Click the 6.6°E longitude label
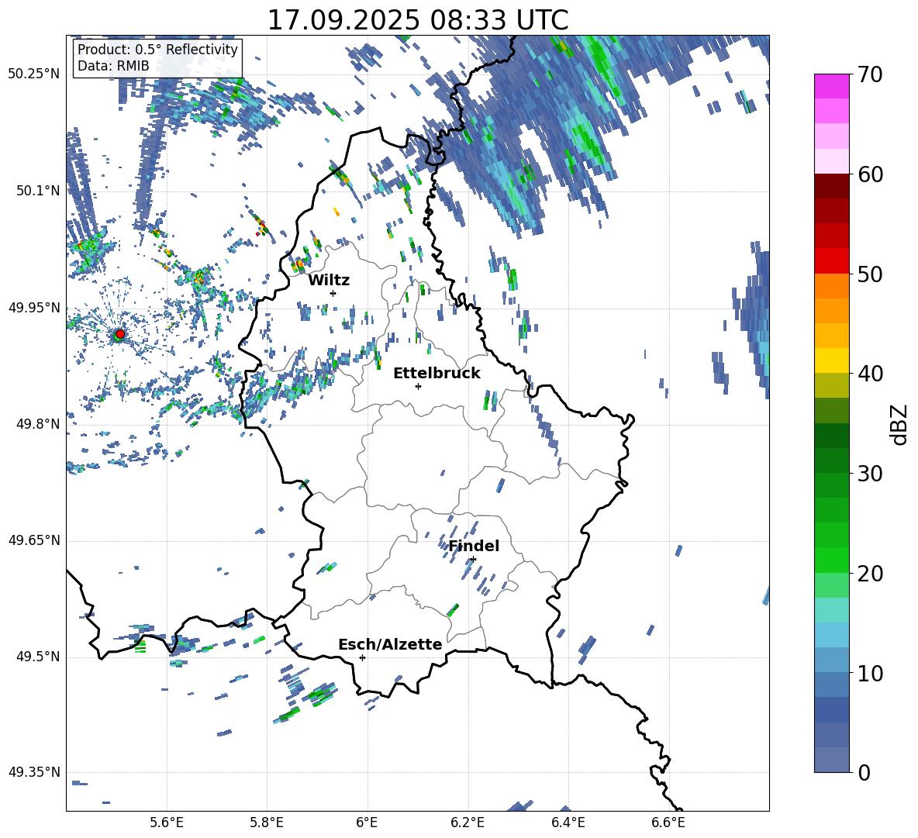 pos(668,822)
